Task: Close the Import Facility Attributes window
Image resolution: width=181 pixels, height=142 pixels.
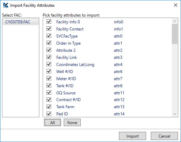Action: coord(176,5)
